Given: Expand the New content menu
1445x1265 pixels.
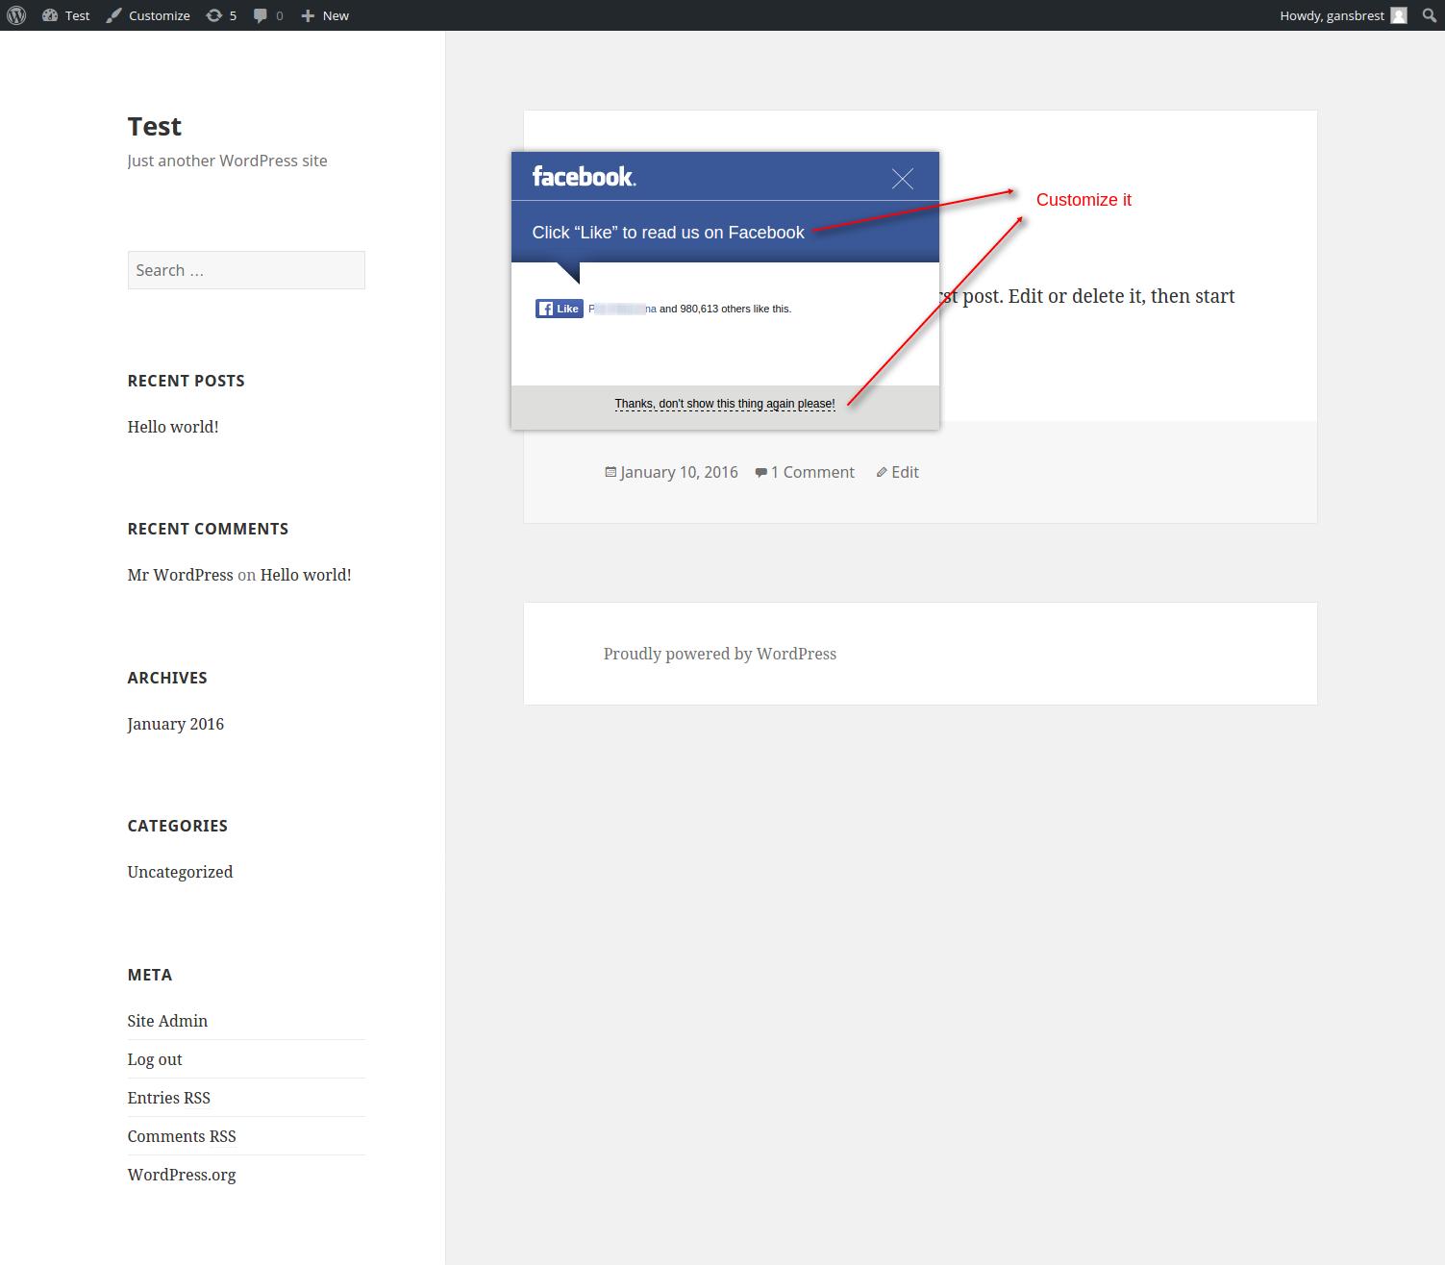Looking at the screenshot, I should pos(325,15).
